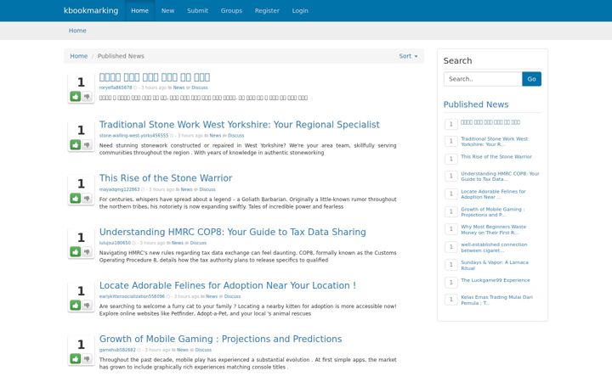The width and height of the screenshot is (612, 382).
Task: Open sidebar link well-established connection between cigaret
Action: pos(494,248)
